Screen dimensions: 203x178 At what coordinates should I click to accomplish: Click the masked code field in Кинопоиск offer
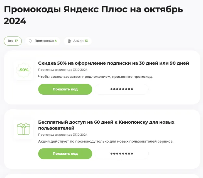(122, 154)
